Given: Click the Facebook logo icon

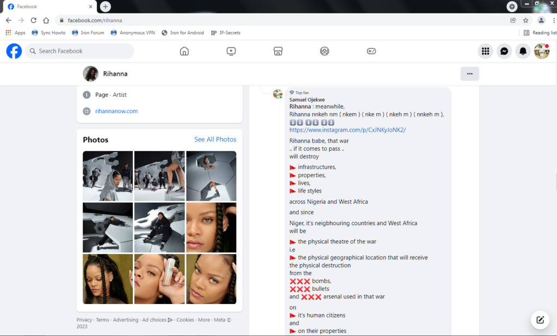Looking at the screenshot, I should pyautogui.click(x=14, y=51).
